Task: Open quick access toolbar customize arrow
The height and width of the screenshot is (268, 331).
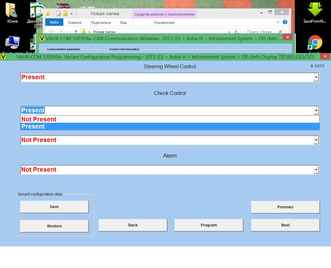Action: [x=72, y=14]
